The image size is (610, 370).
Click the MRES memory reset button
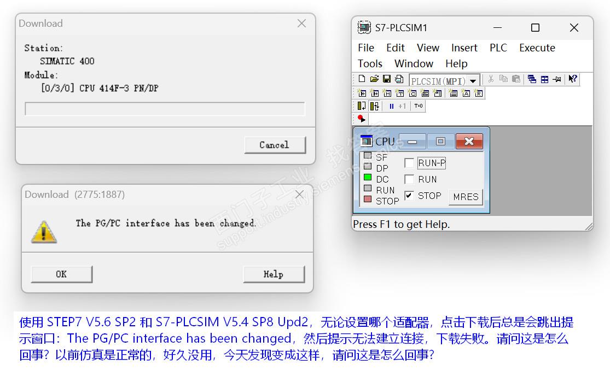tap(466, 197)
